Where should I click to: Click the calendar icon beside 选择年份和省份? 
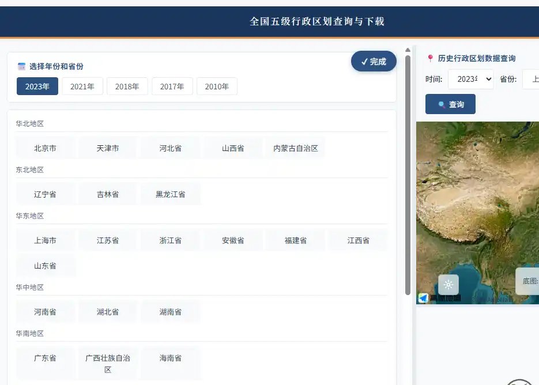click(x=21, y=66)
